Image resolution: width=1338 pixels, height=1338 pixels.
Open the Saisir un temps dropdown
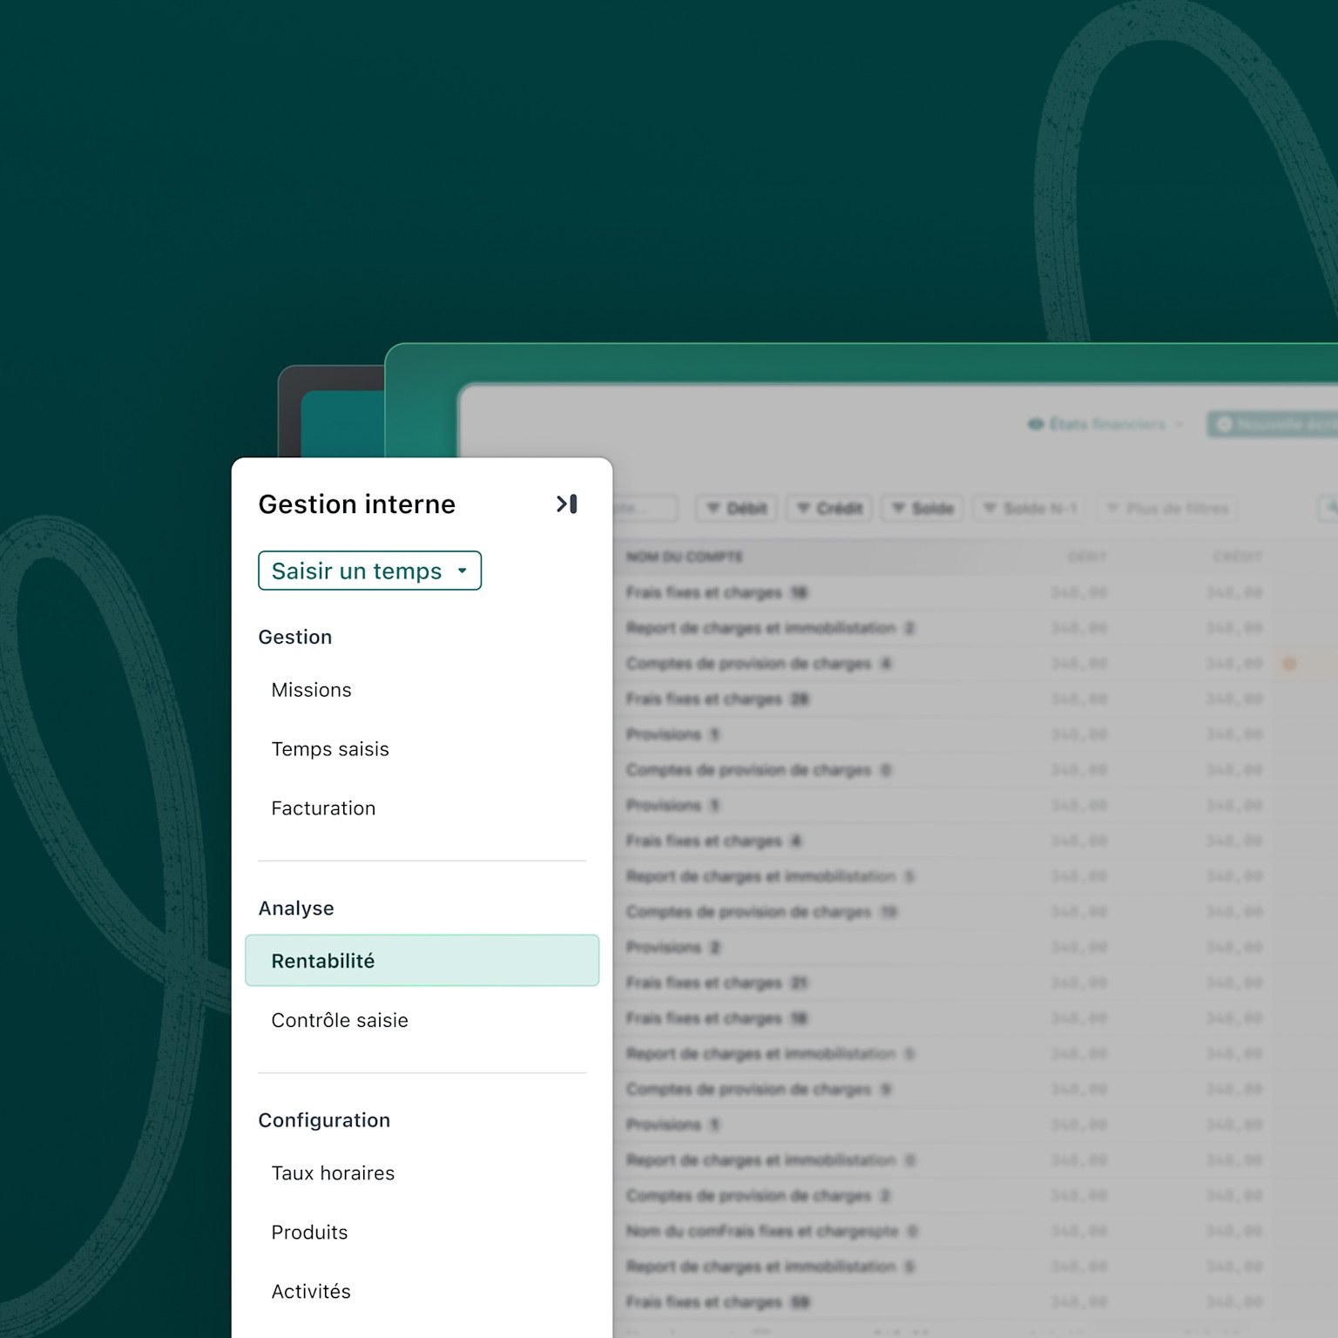click(369, 571)
